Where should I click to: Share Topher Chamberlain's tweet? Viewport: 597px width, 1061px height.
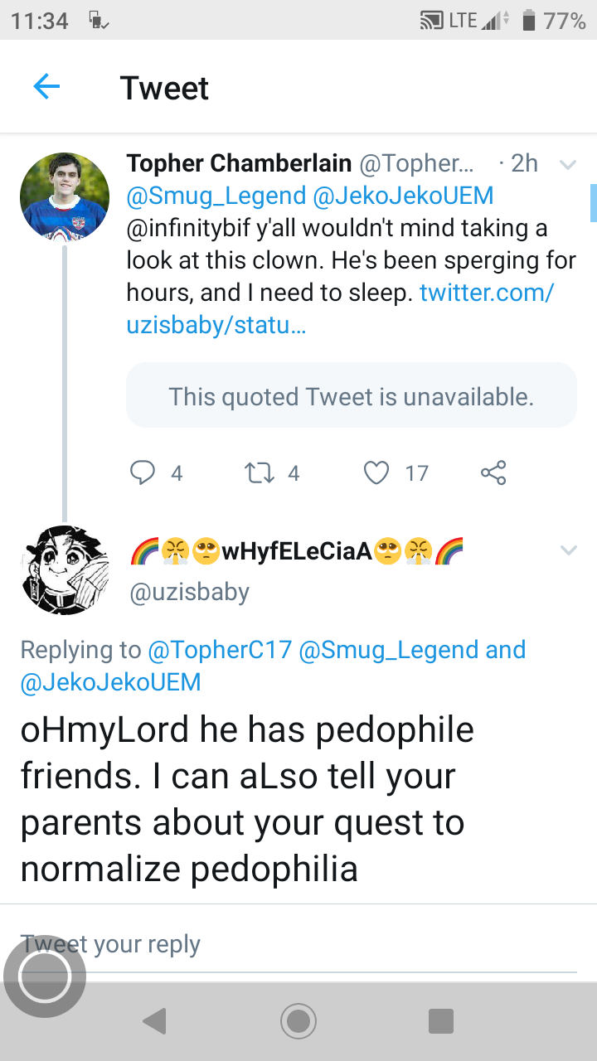493,472
